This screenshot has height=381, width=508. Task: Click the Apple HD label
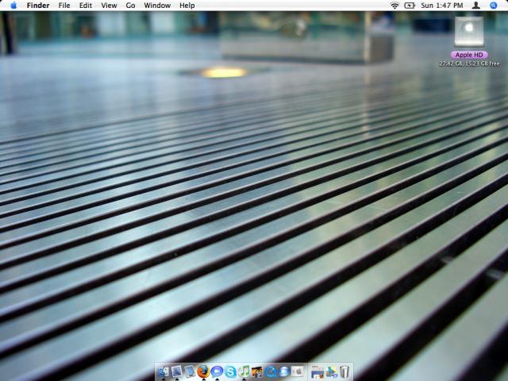469,55
